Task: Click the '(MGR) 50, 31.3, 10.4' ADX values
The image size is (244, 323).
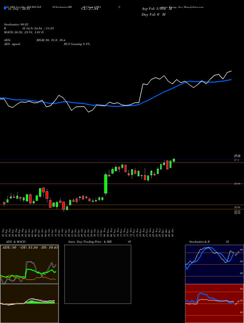Action: click(51, 40)
